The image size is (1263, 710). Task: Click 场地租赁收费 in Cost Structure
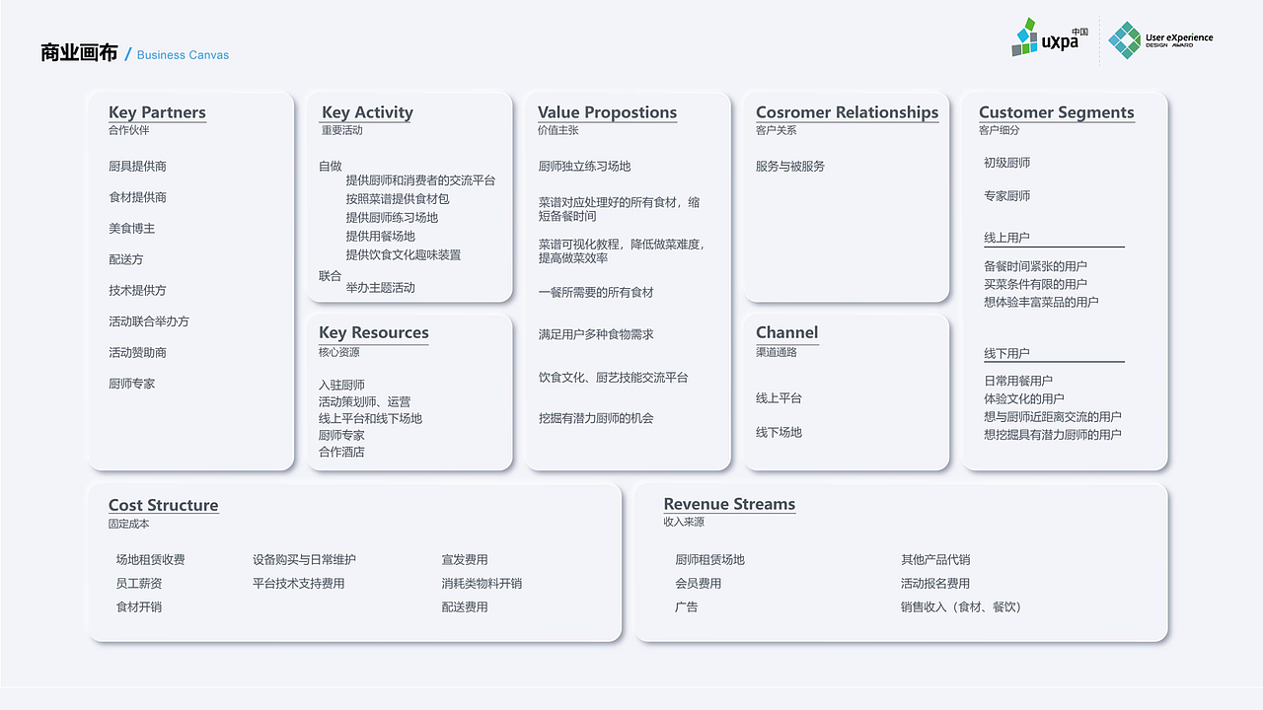click(x=150, y=560)
